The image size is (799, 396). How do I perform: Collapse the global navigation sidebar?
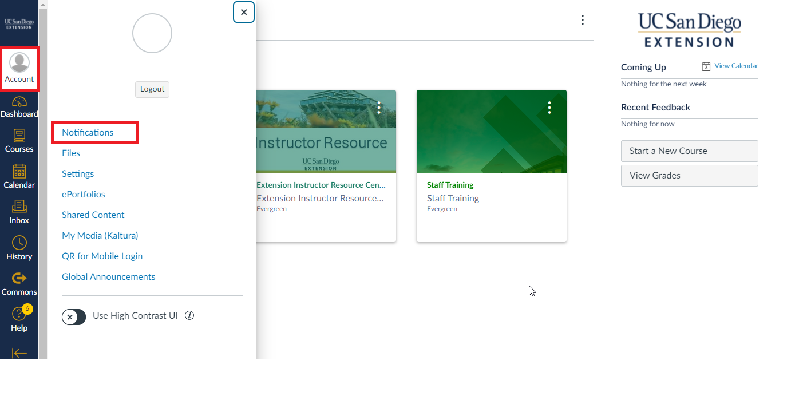tap(19, 353)
